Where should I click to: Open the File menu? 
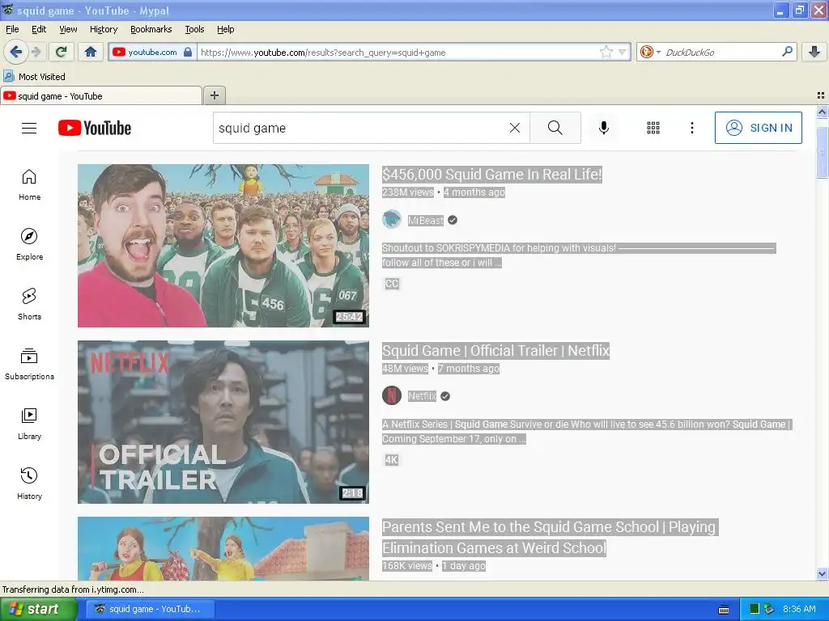pos(12,29)
